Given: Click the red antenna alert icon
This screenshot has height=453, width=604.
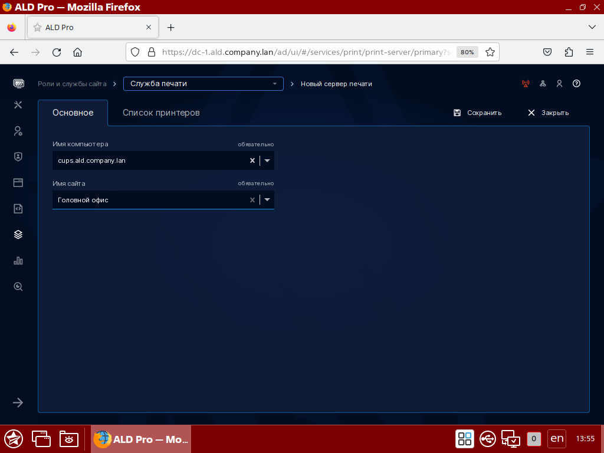Looking at the screenshot, I should click(526, 84).
